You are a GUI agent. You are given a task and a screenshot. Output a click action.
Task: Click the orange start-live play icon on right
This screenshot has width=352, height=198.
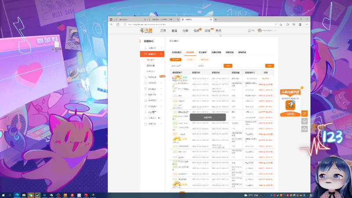(304, 114)
